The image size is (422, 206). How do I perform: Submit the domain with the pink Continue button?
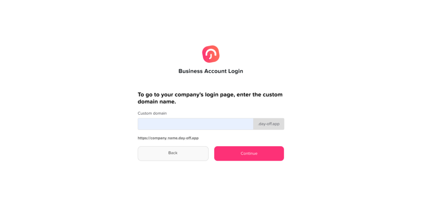[x=249, y=154]
